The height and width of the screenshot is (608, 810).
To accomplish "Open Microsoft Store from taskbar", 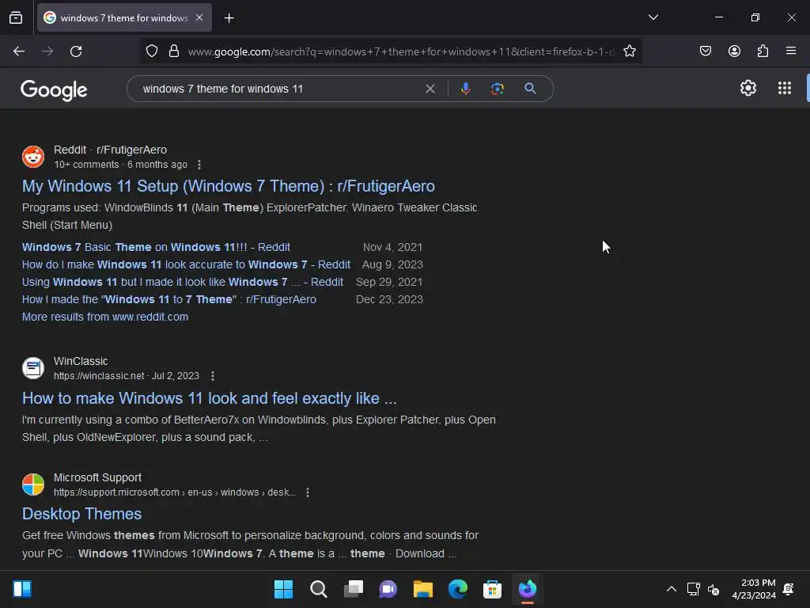I will pos(492,589).
